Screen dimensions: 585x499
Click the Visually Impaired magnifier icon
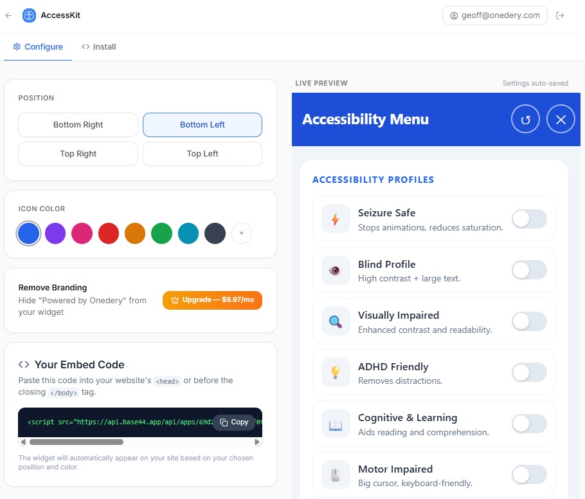336,321
